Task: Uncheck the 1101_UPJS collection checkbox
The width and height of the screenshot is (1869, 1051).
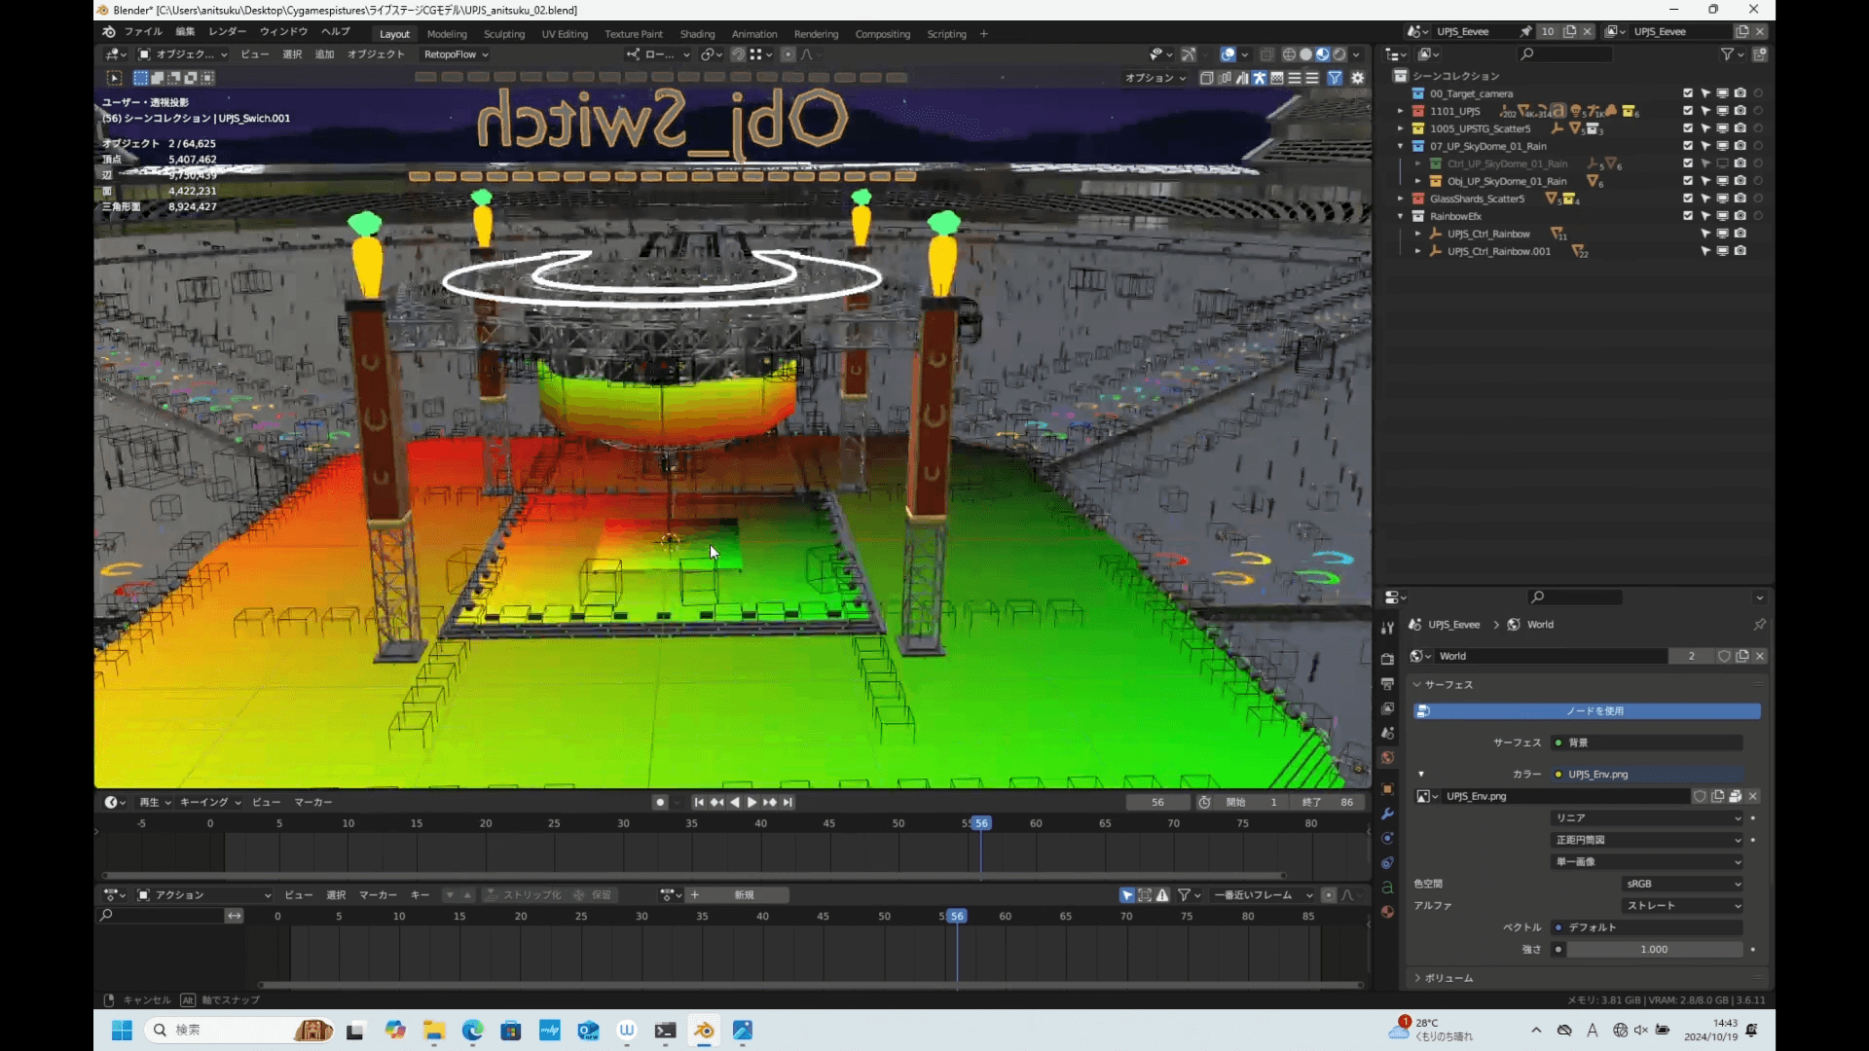Action: [1688, 111]
